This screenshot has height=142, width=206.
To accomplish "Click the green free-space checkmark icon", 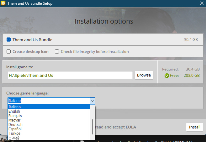I will [167, 76].
